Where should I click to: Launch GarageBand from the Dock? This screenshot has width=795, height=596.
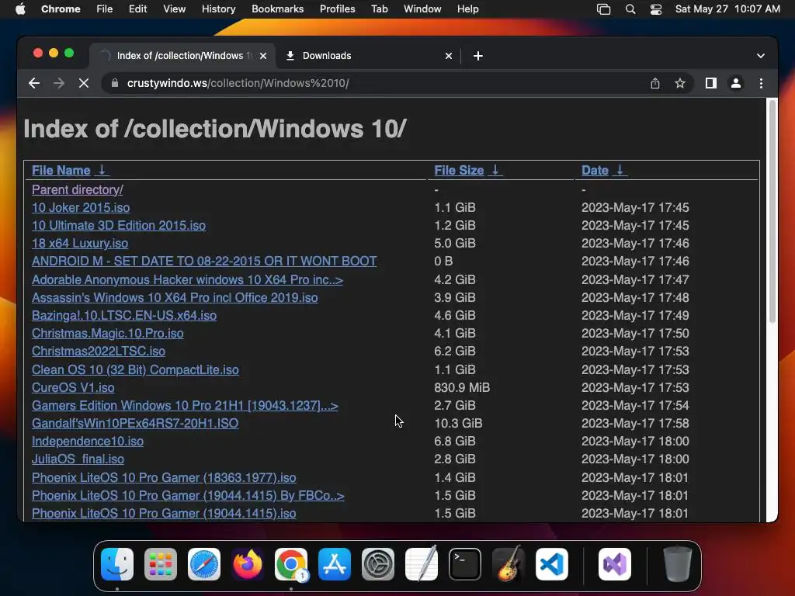pyautogui.click(x=509, y=564)
